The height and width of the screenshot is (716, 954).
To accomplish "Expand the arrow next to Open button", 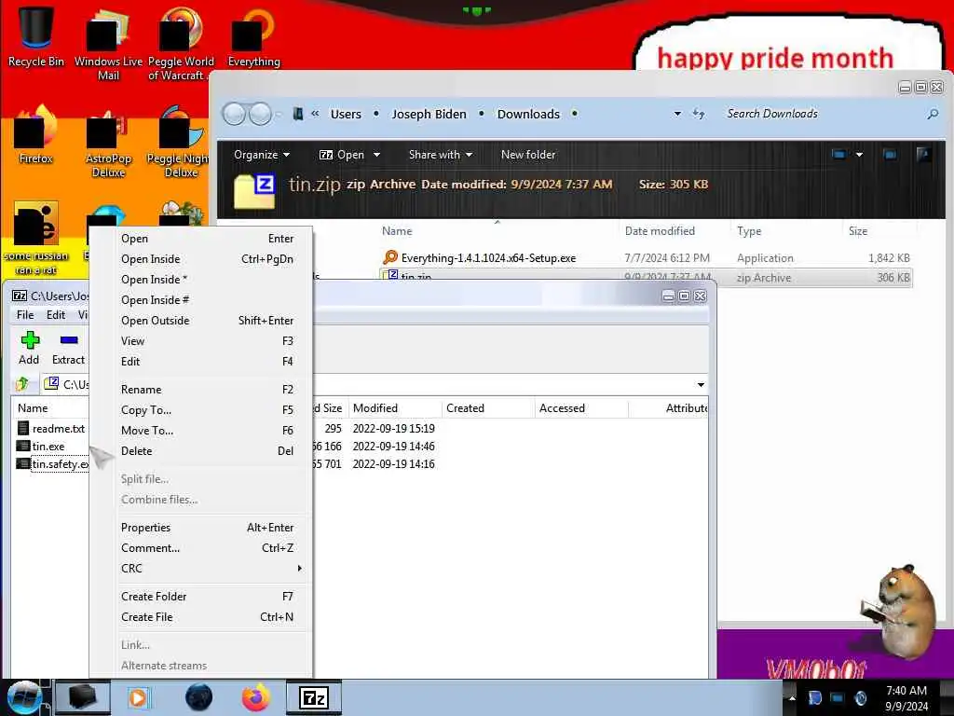I will click(376, 155).
